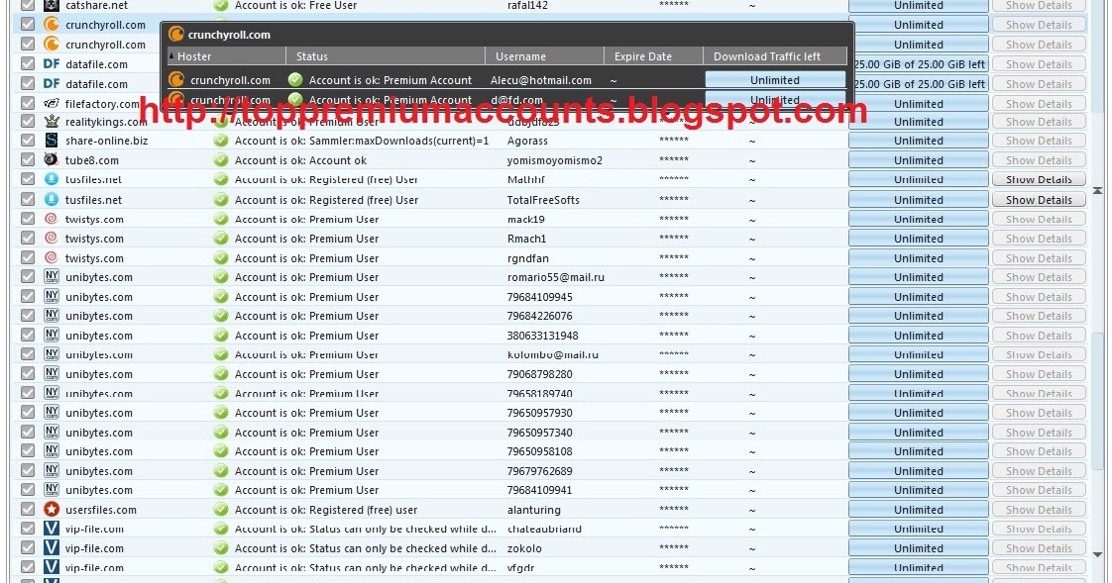Disable the unibytes.com kolombo@mail.ru account checkbox
This screenshot has width=1112, height=583.
28,354
